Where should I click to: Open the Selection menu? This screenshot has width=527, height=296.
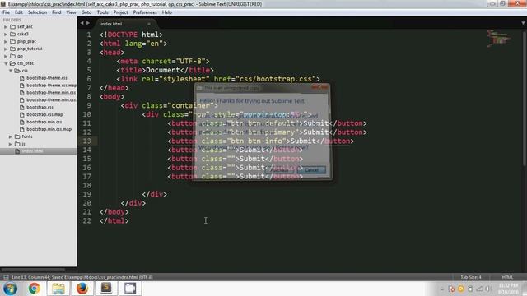[x=37, y=12]
